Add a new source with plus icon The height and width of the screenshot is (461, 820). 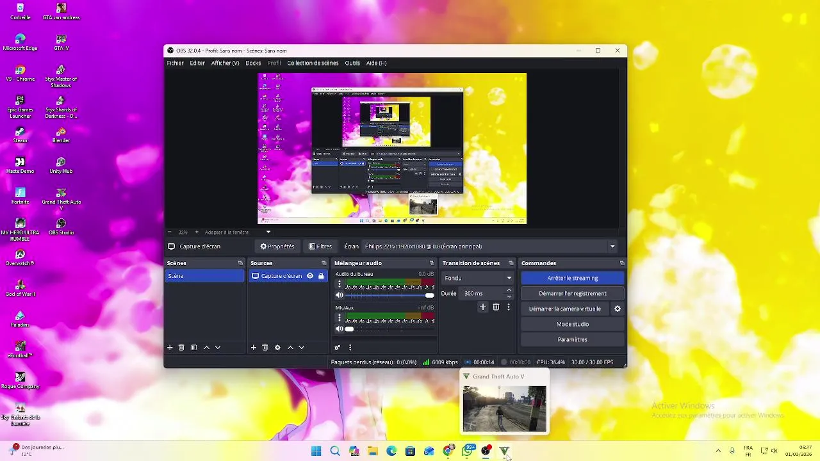coord(254,348)
